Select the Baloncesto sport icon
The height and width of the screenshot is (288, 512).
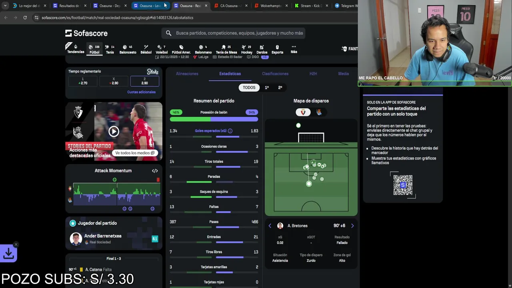coord(128,49)
